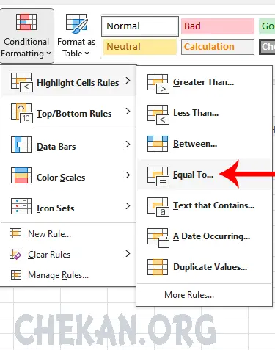This screenshot has width=275, height=350.
Task: Click More Rules... at the submenu bottom
Action: (189, 295)
